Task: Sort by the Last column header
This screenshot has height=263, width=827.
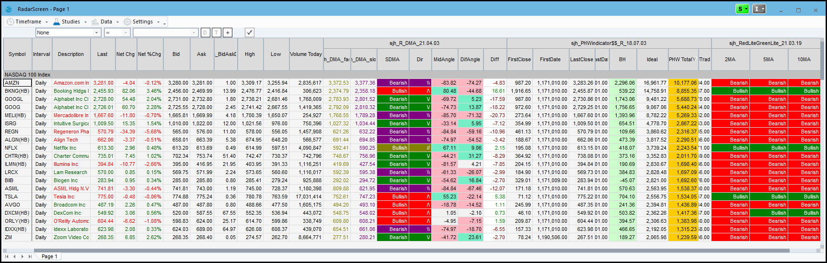Action: tap(103, 54)
